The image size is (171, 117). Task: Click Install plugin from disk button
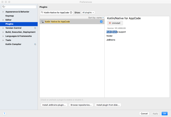point(108,105)
